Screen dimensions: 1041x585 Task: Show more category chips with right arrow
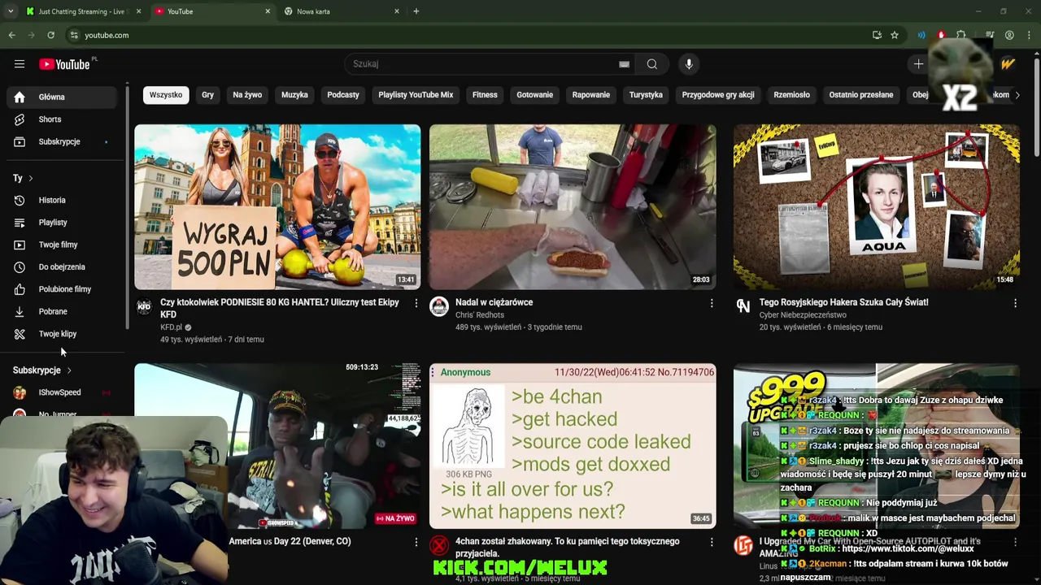coord(1017,95)
